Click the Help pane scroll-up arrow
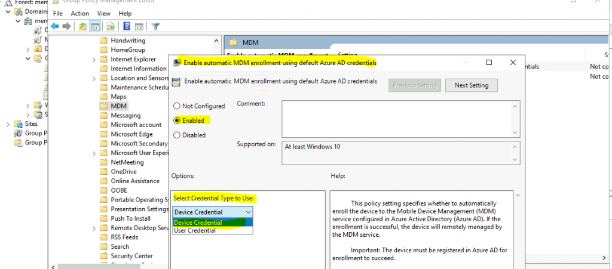Viewport: 612px width, 269px height. [518, 194]
